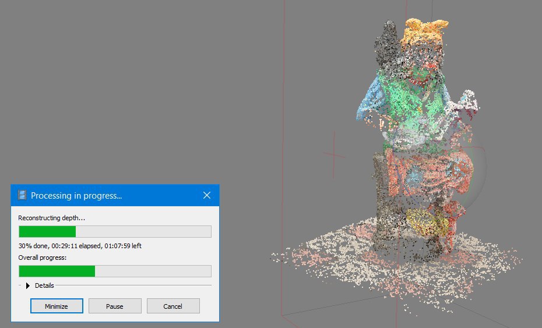Click the 'Reconstructing depth...' label
The width and height of the screenshot is (542, 328).
[51, 218]
